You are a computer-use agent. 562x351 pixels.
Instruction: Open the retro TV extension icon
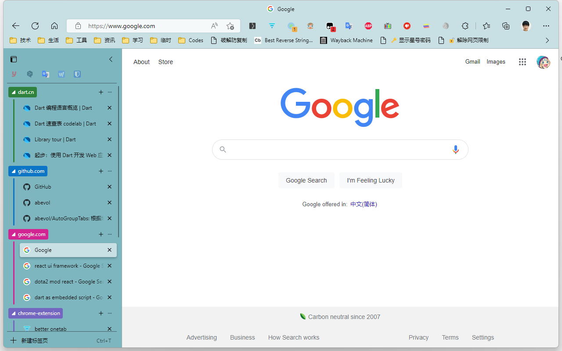(388, 26)
